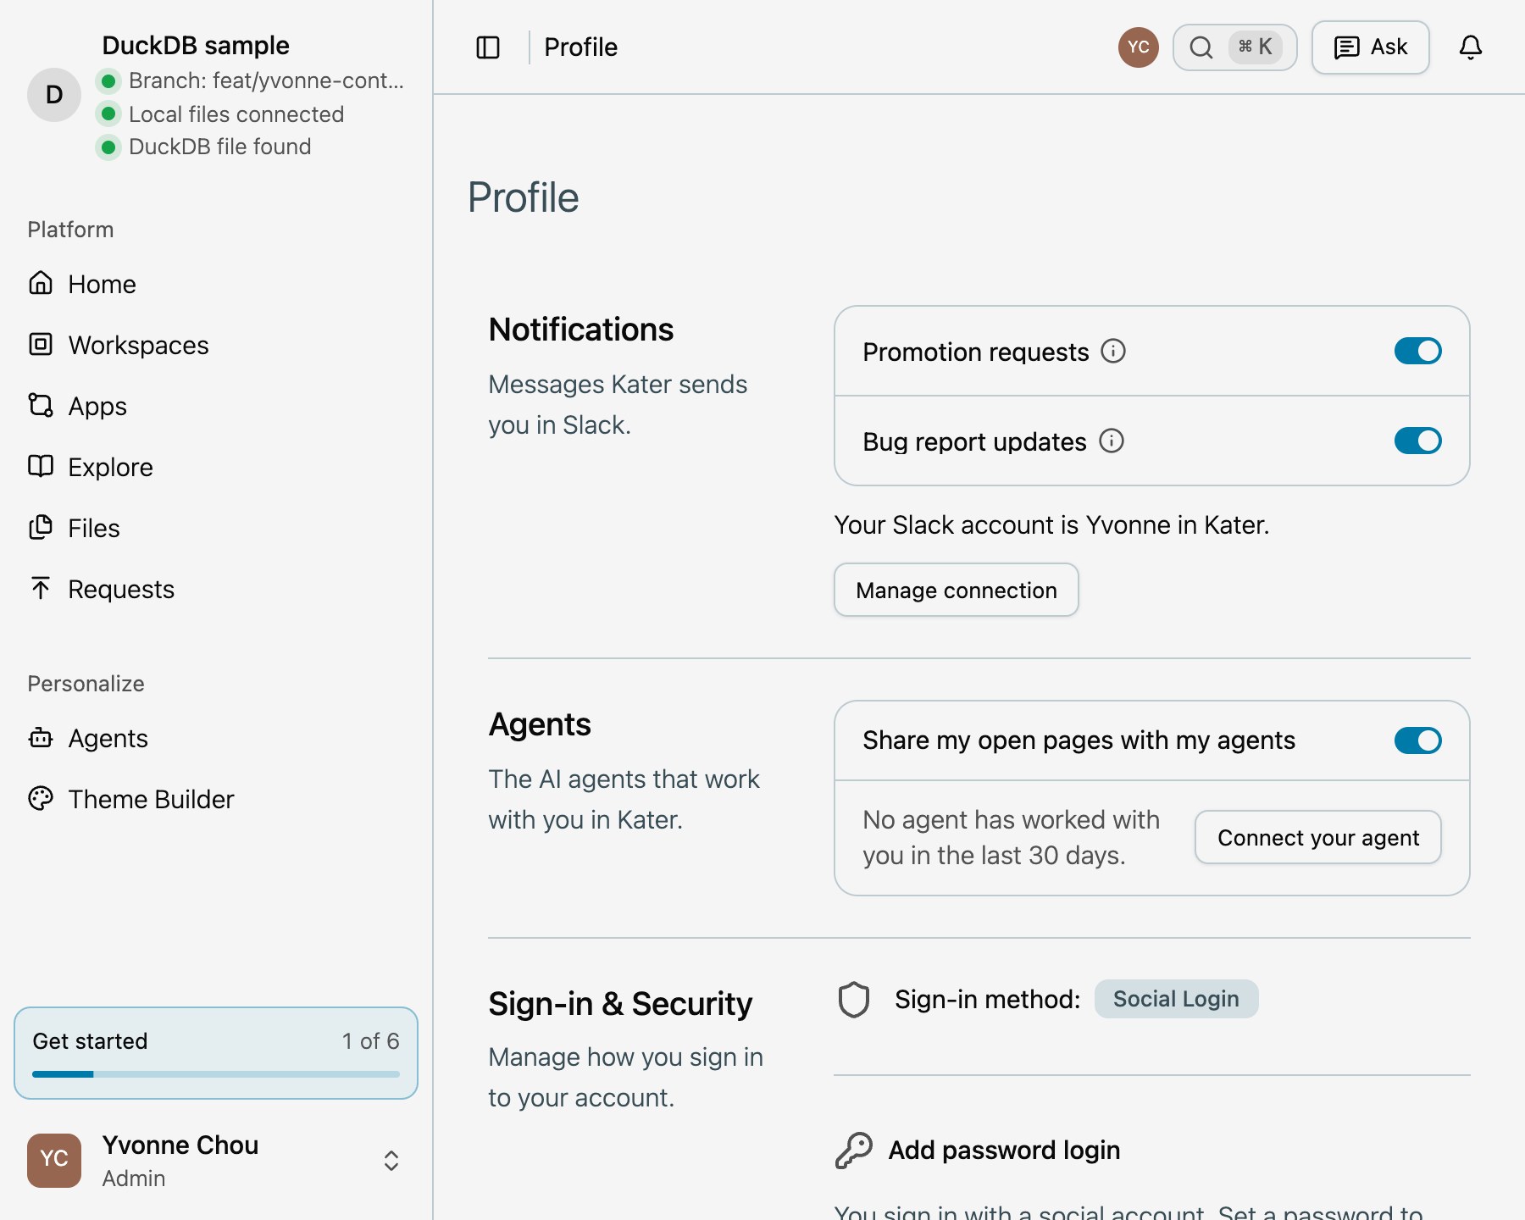Click the Apps icon in sidebar
Screen dimensions: 1525x1220
(x=41, y=405)
